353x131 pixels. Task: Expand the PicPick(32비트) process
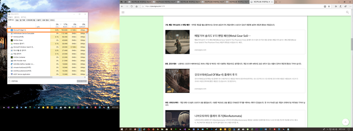(x=9, y=37)
